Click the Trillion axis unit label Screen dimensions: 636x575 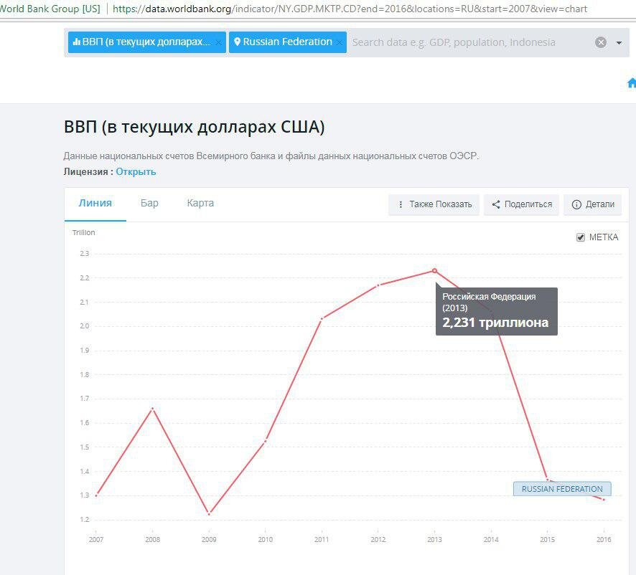coord(83,232)
